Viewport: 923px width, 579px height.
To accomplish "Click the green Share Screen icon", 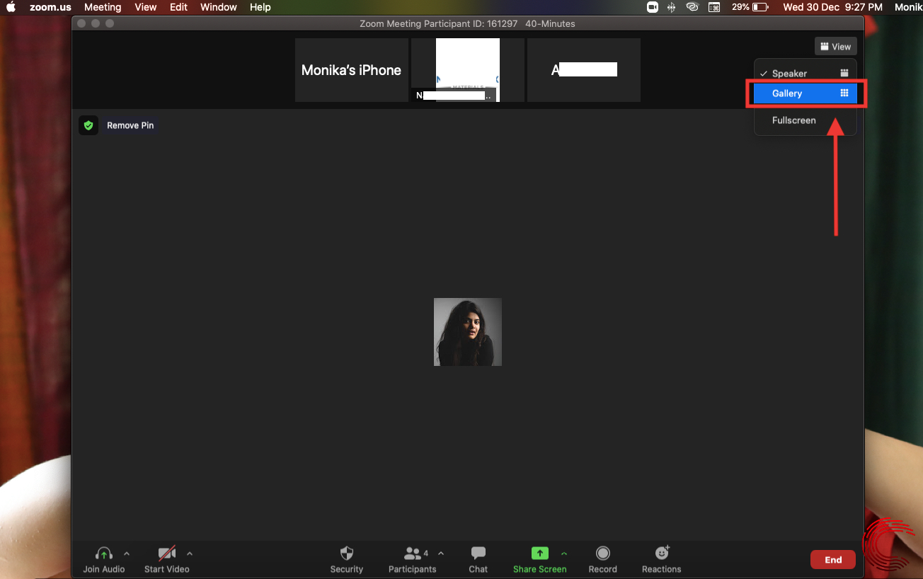I will pyautogui.click(x=539, y=554).
